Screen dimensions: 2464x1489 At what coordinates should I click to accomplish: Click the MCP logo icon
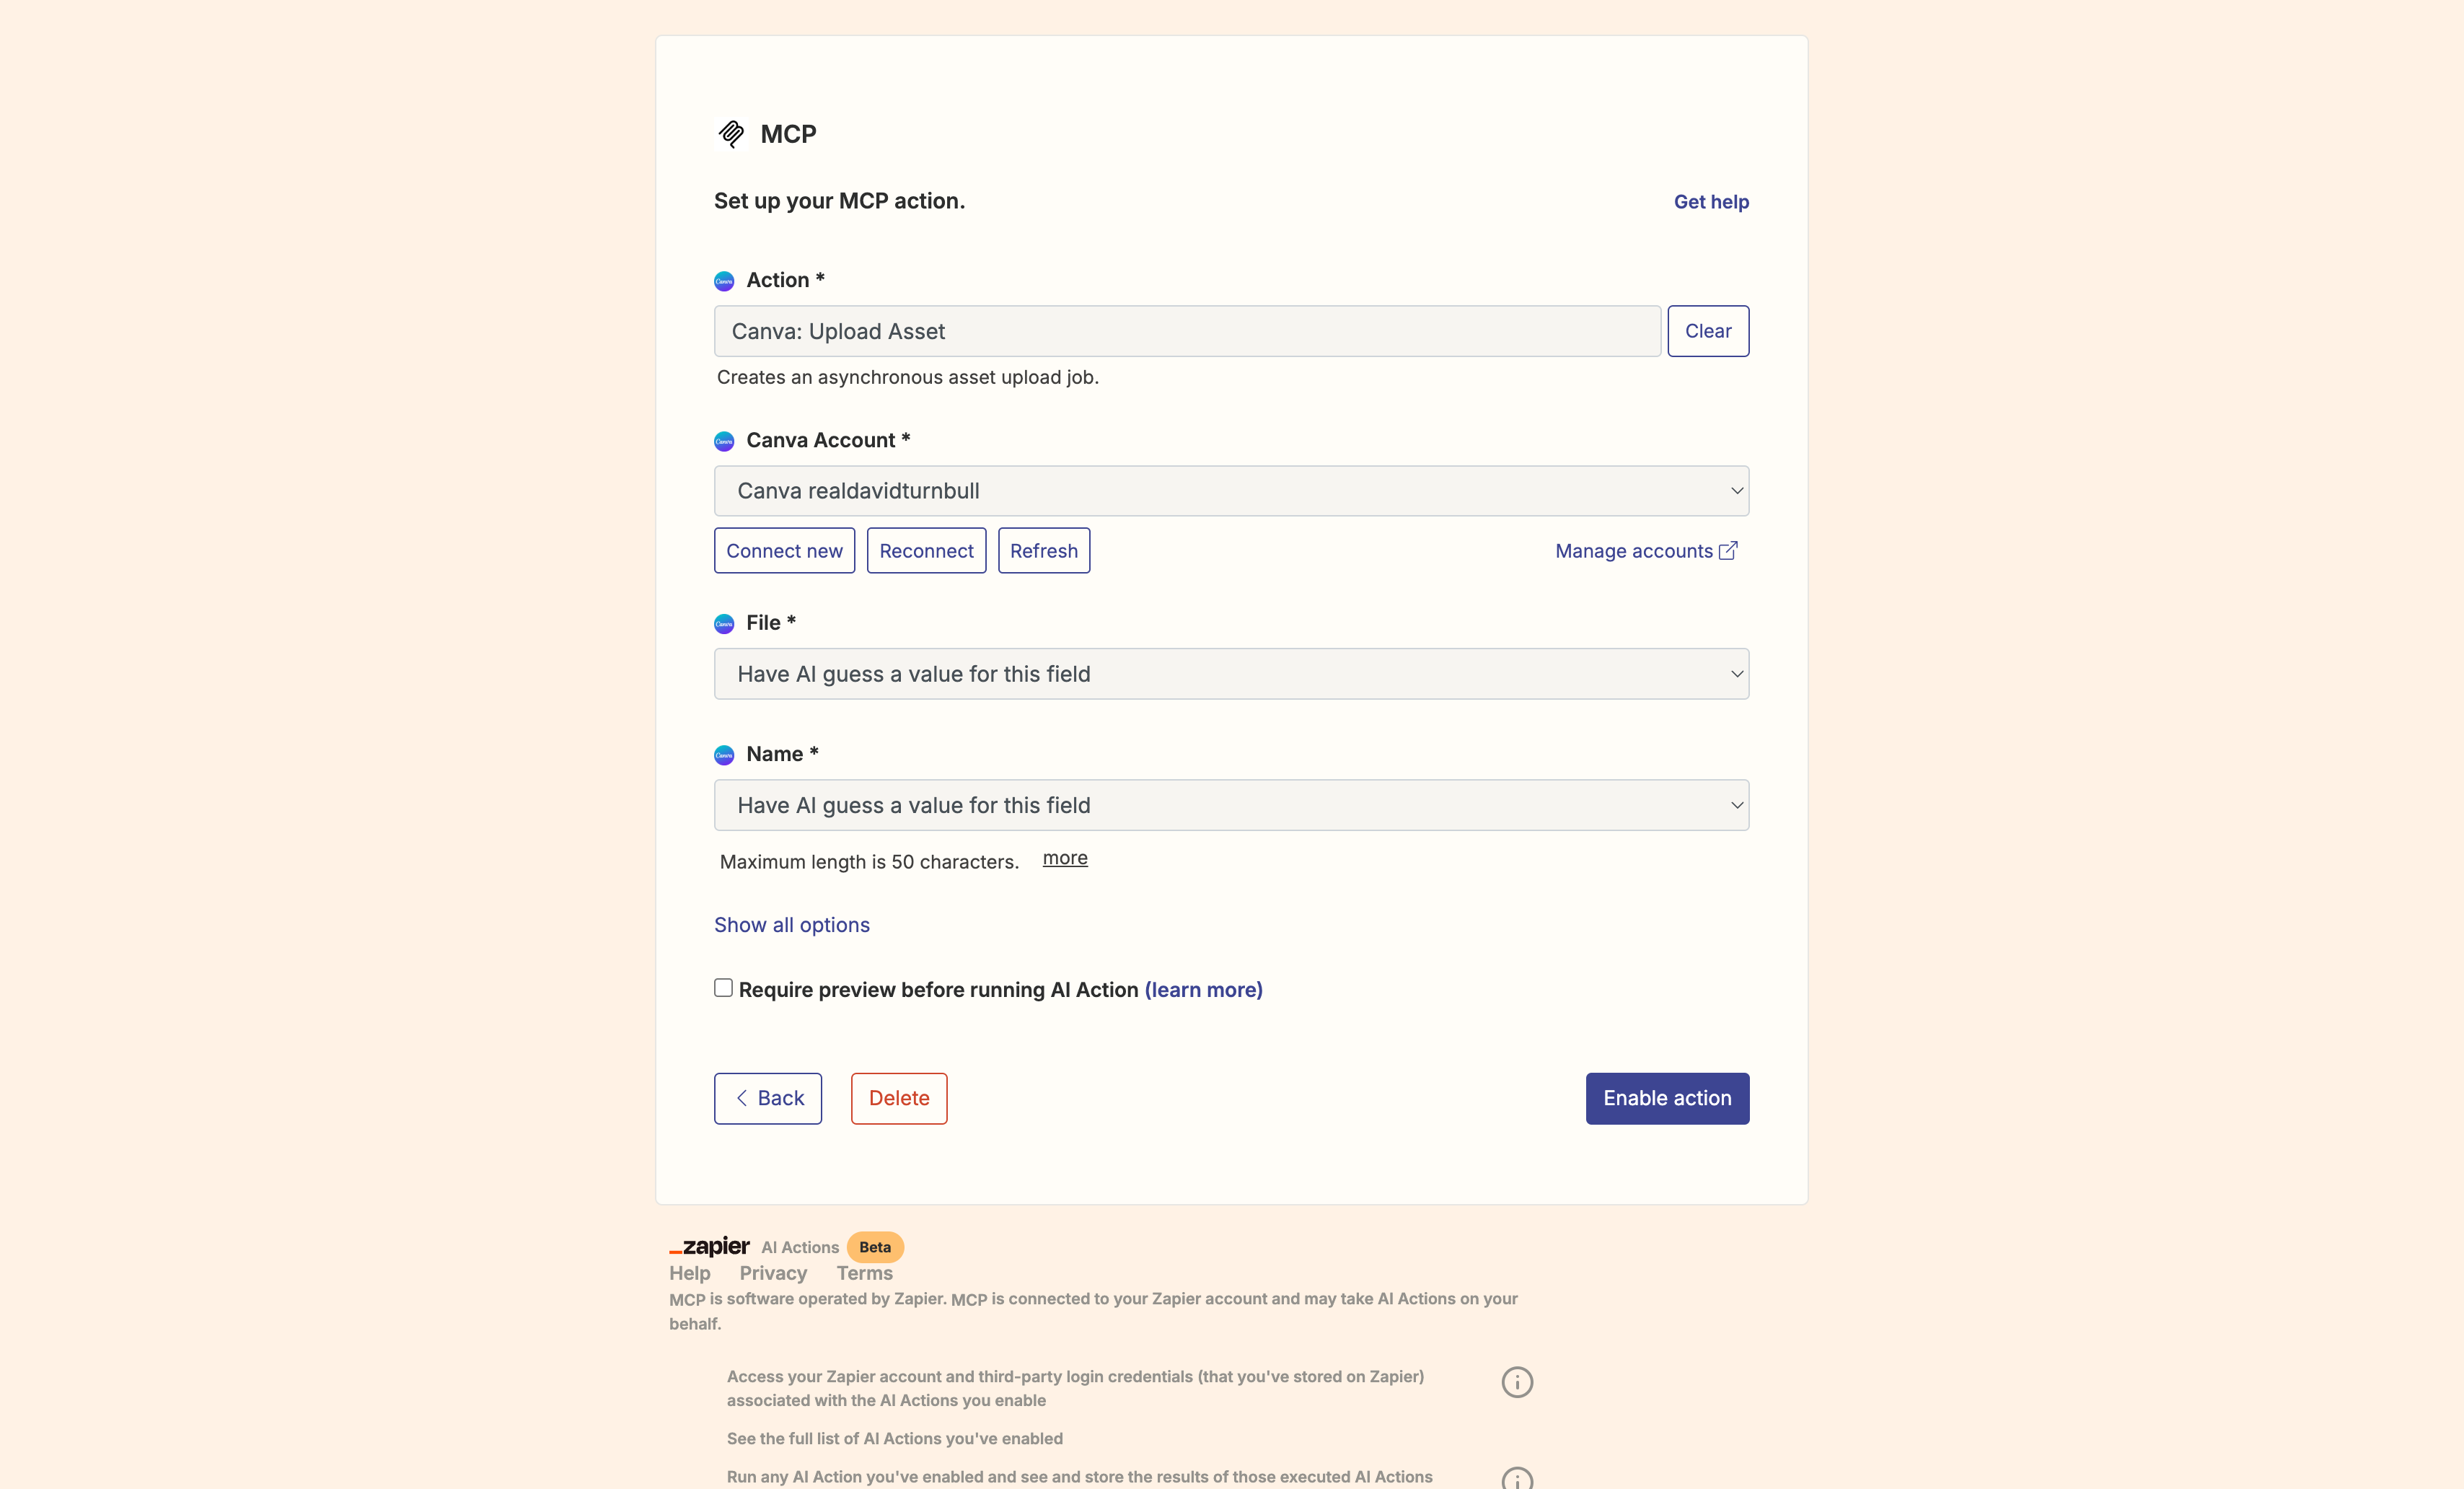click(731, 134)
